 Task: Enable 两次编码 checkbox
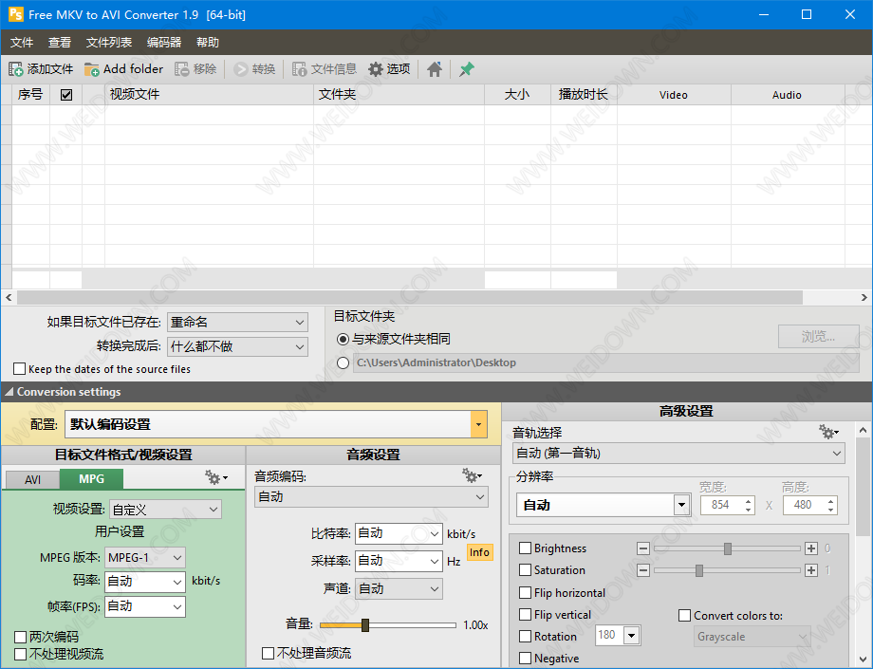[21, 637]
